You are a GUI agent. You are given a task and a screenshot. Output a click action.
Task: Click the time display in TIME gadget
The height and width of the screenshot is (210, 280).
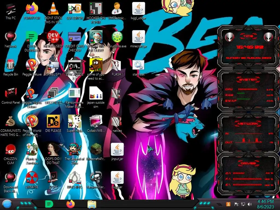pyautogui.click(x=250, y=47)
